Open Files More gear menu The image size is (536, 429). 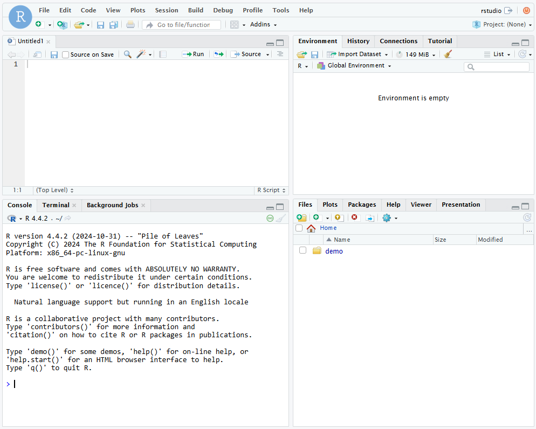[390, 218]
